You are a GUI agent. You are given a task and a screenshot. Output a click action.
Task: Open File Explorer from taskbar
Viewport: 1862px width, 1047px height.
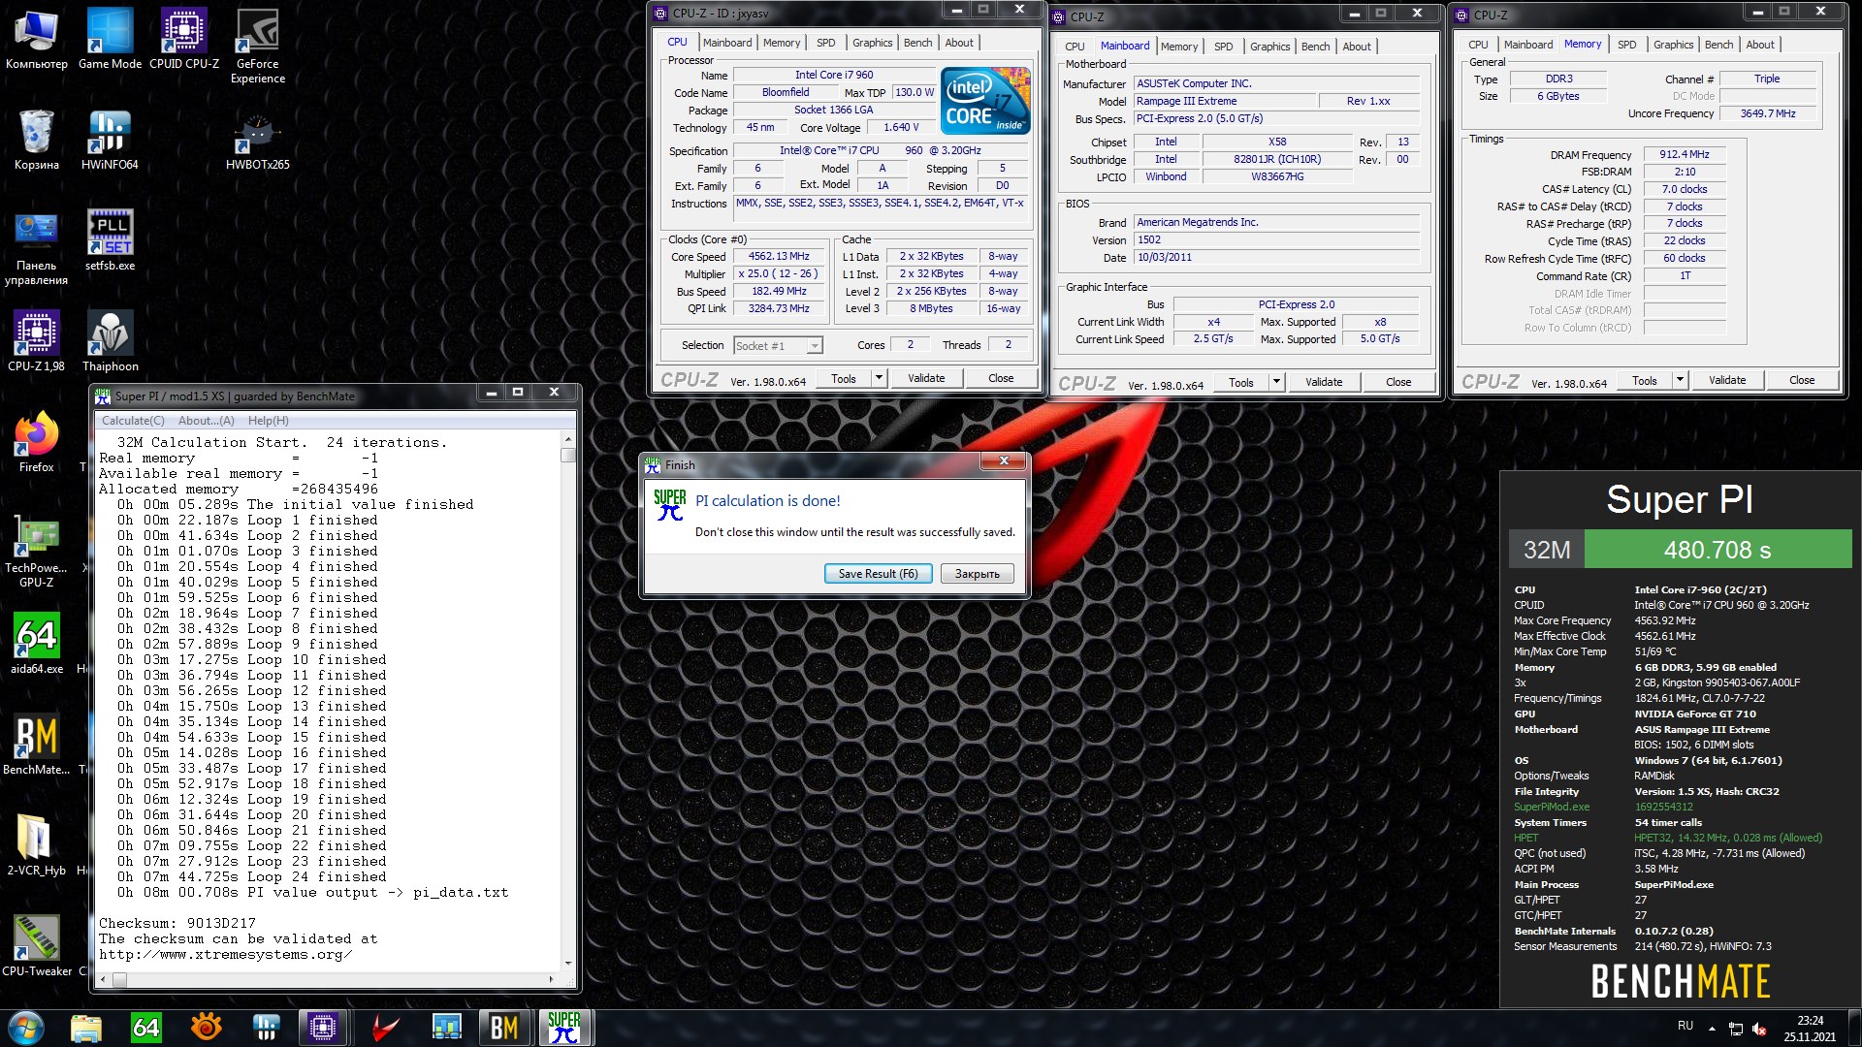point(86,1028)
